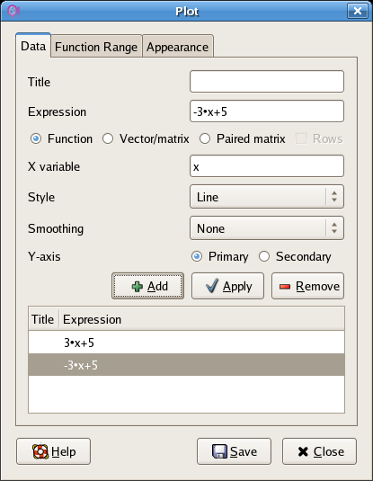Click the Expression field containing -3•x+5

(x=267, y=111)
